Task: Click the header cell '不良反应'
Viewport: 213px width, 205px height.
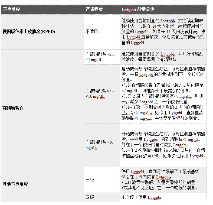Action: tap(42, 9)
